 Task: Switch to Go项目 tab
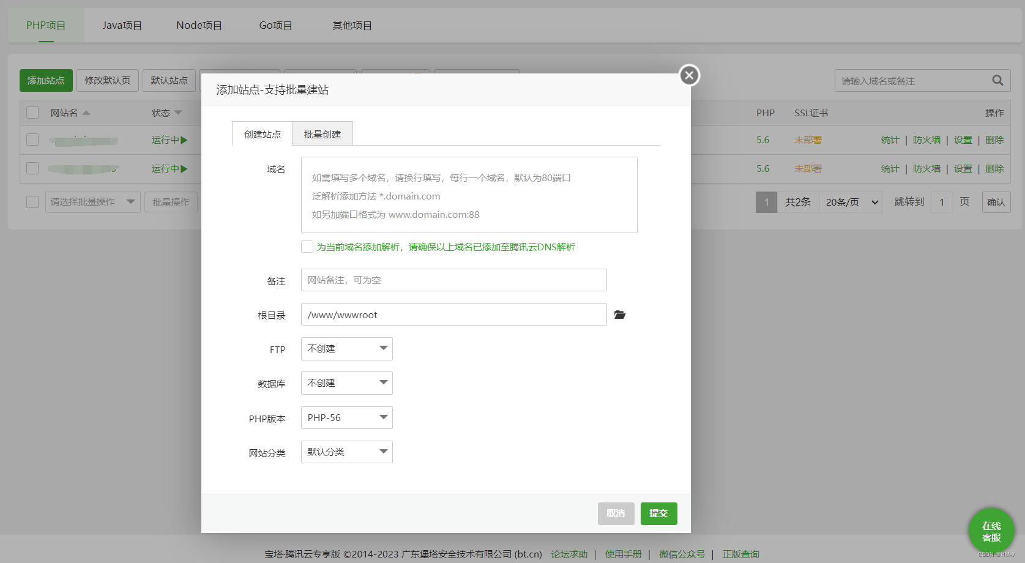[x=275, y=25]
